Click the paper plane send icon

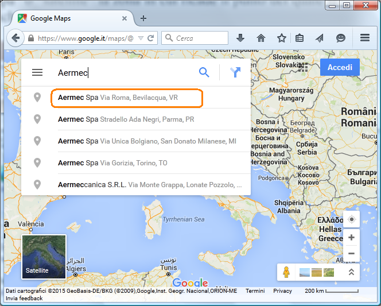pos(320,38)
